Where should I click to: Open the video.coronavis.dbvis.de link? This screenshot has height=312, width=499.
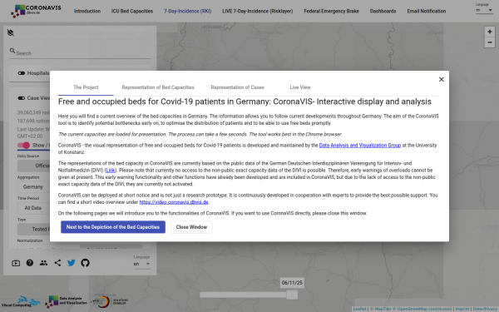click(174, 202)
